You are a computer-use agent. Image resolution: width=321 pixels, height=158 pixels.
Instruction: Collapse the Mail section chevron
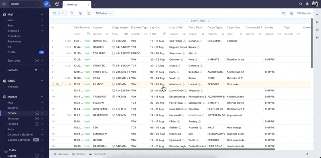click(x=42, y=15)
